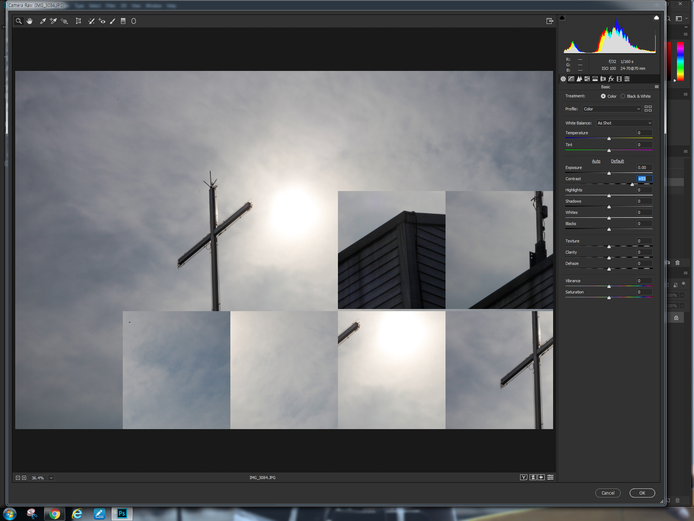Open the fx Effects panel

[x=611, y=79]
